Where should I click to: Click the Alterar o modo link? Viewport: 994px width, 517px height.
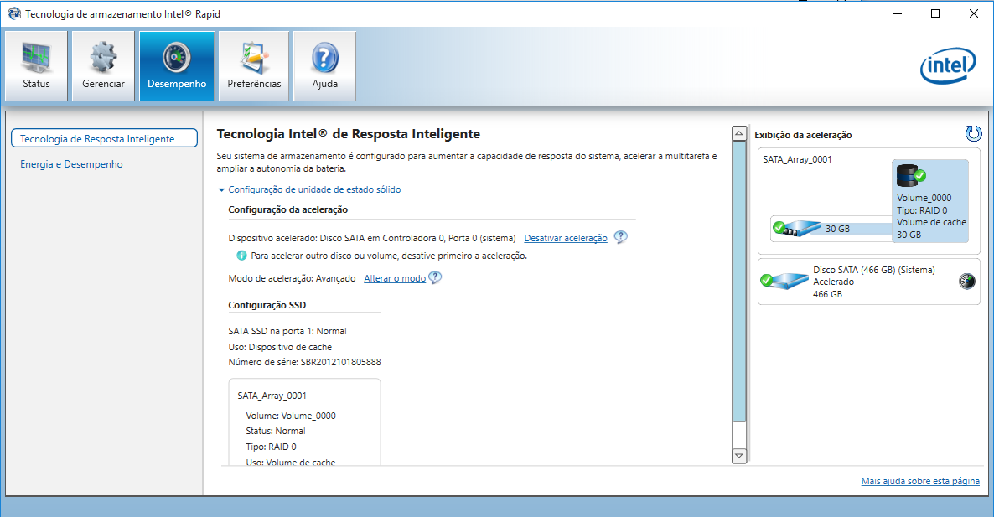click(395, 278)
